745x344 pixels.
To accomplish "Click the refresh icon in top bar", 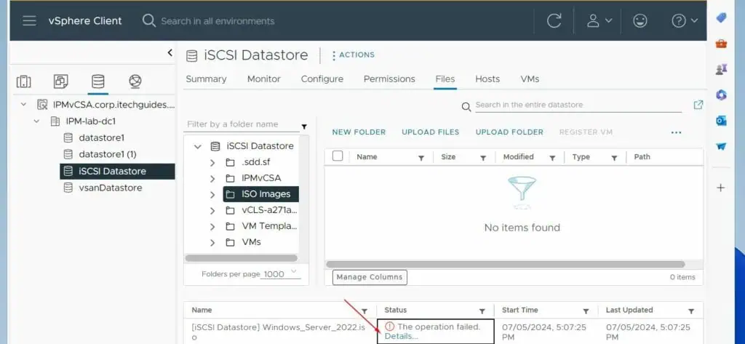I will [x=554, y=21].
